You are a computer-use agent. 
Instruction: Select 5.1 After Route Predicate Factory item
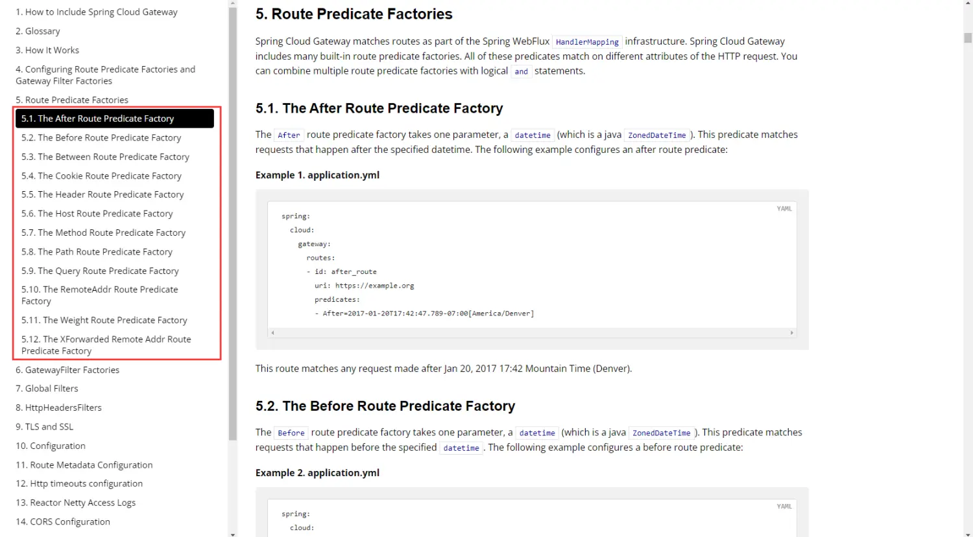(115, 119)
